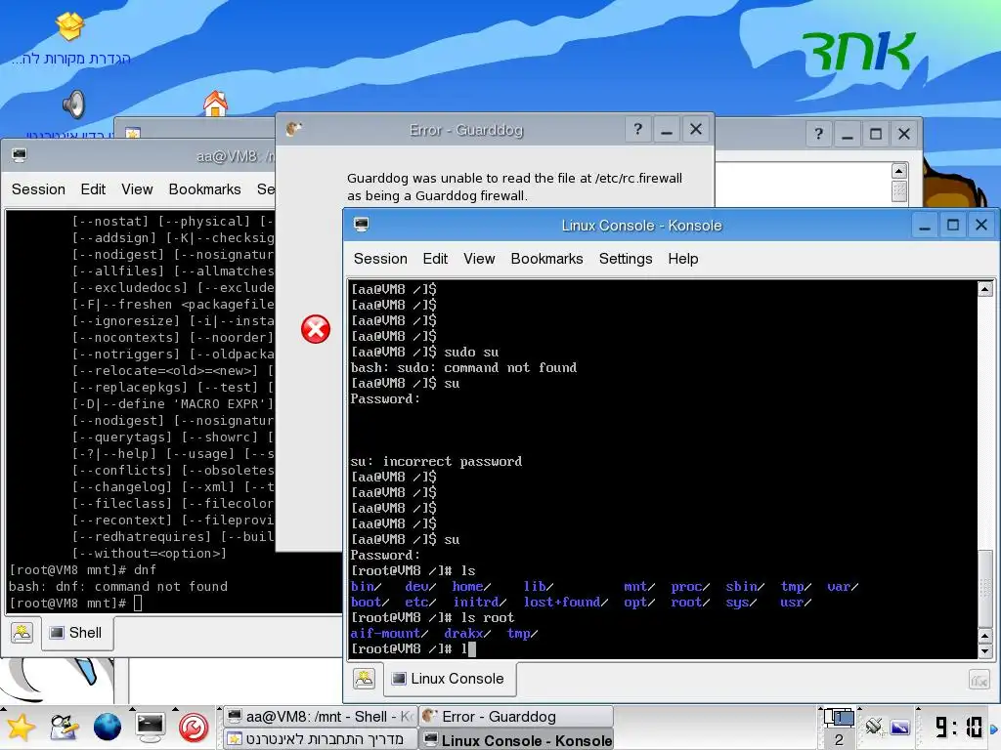Click the red error X icon in the Guarddog dialog
The height and width of the screenshot is (750, 1001).
pos(316,330)
